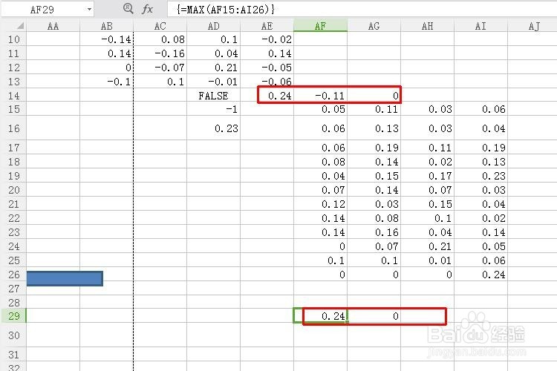Click the select-all corner triangle
557x371 pixels.
(20, 25)
